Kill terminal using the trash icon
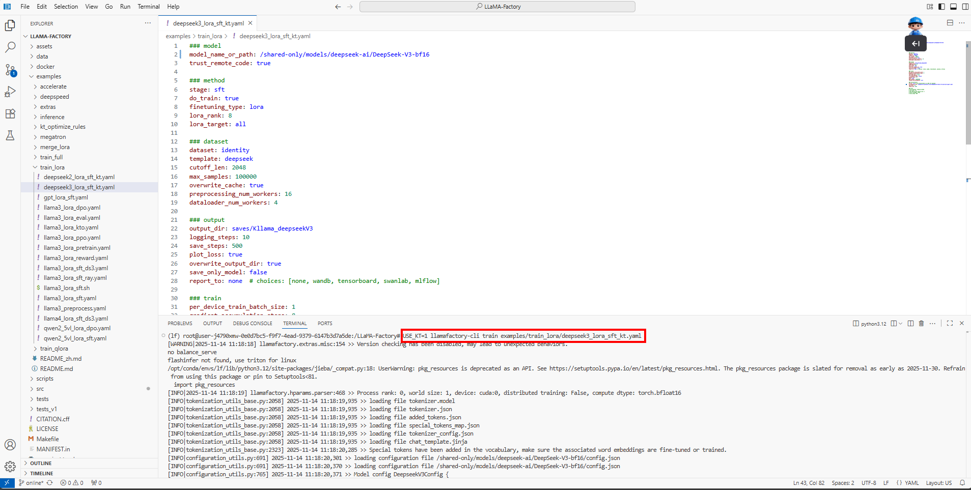The width and height of the screenshot is (971, 490). (x=921, y=324)
